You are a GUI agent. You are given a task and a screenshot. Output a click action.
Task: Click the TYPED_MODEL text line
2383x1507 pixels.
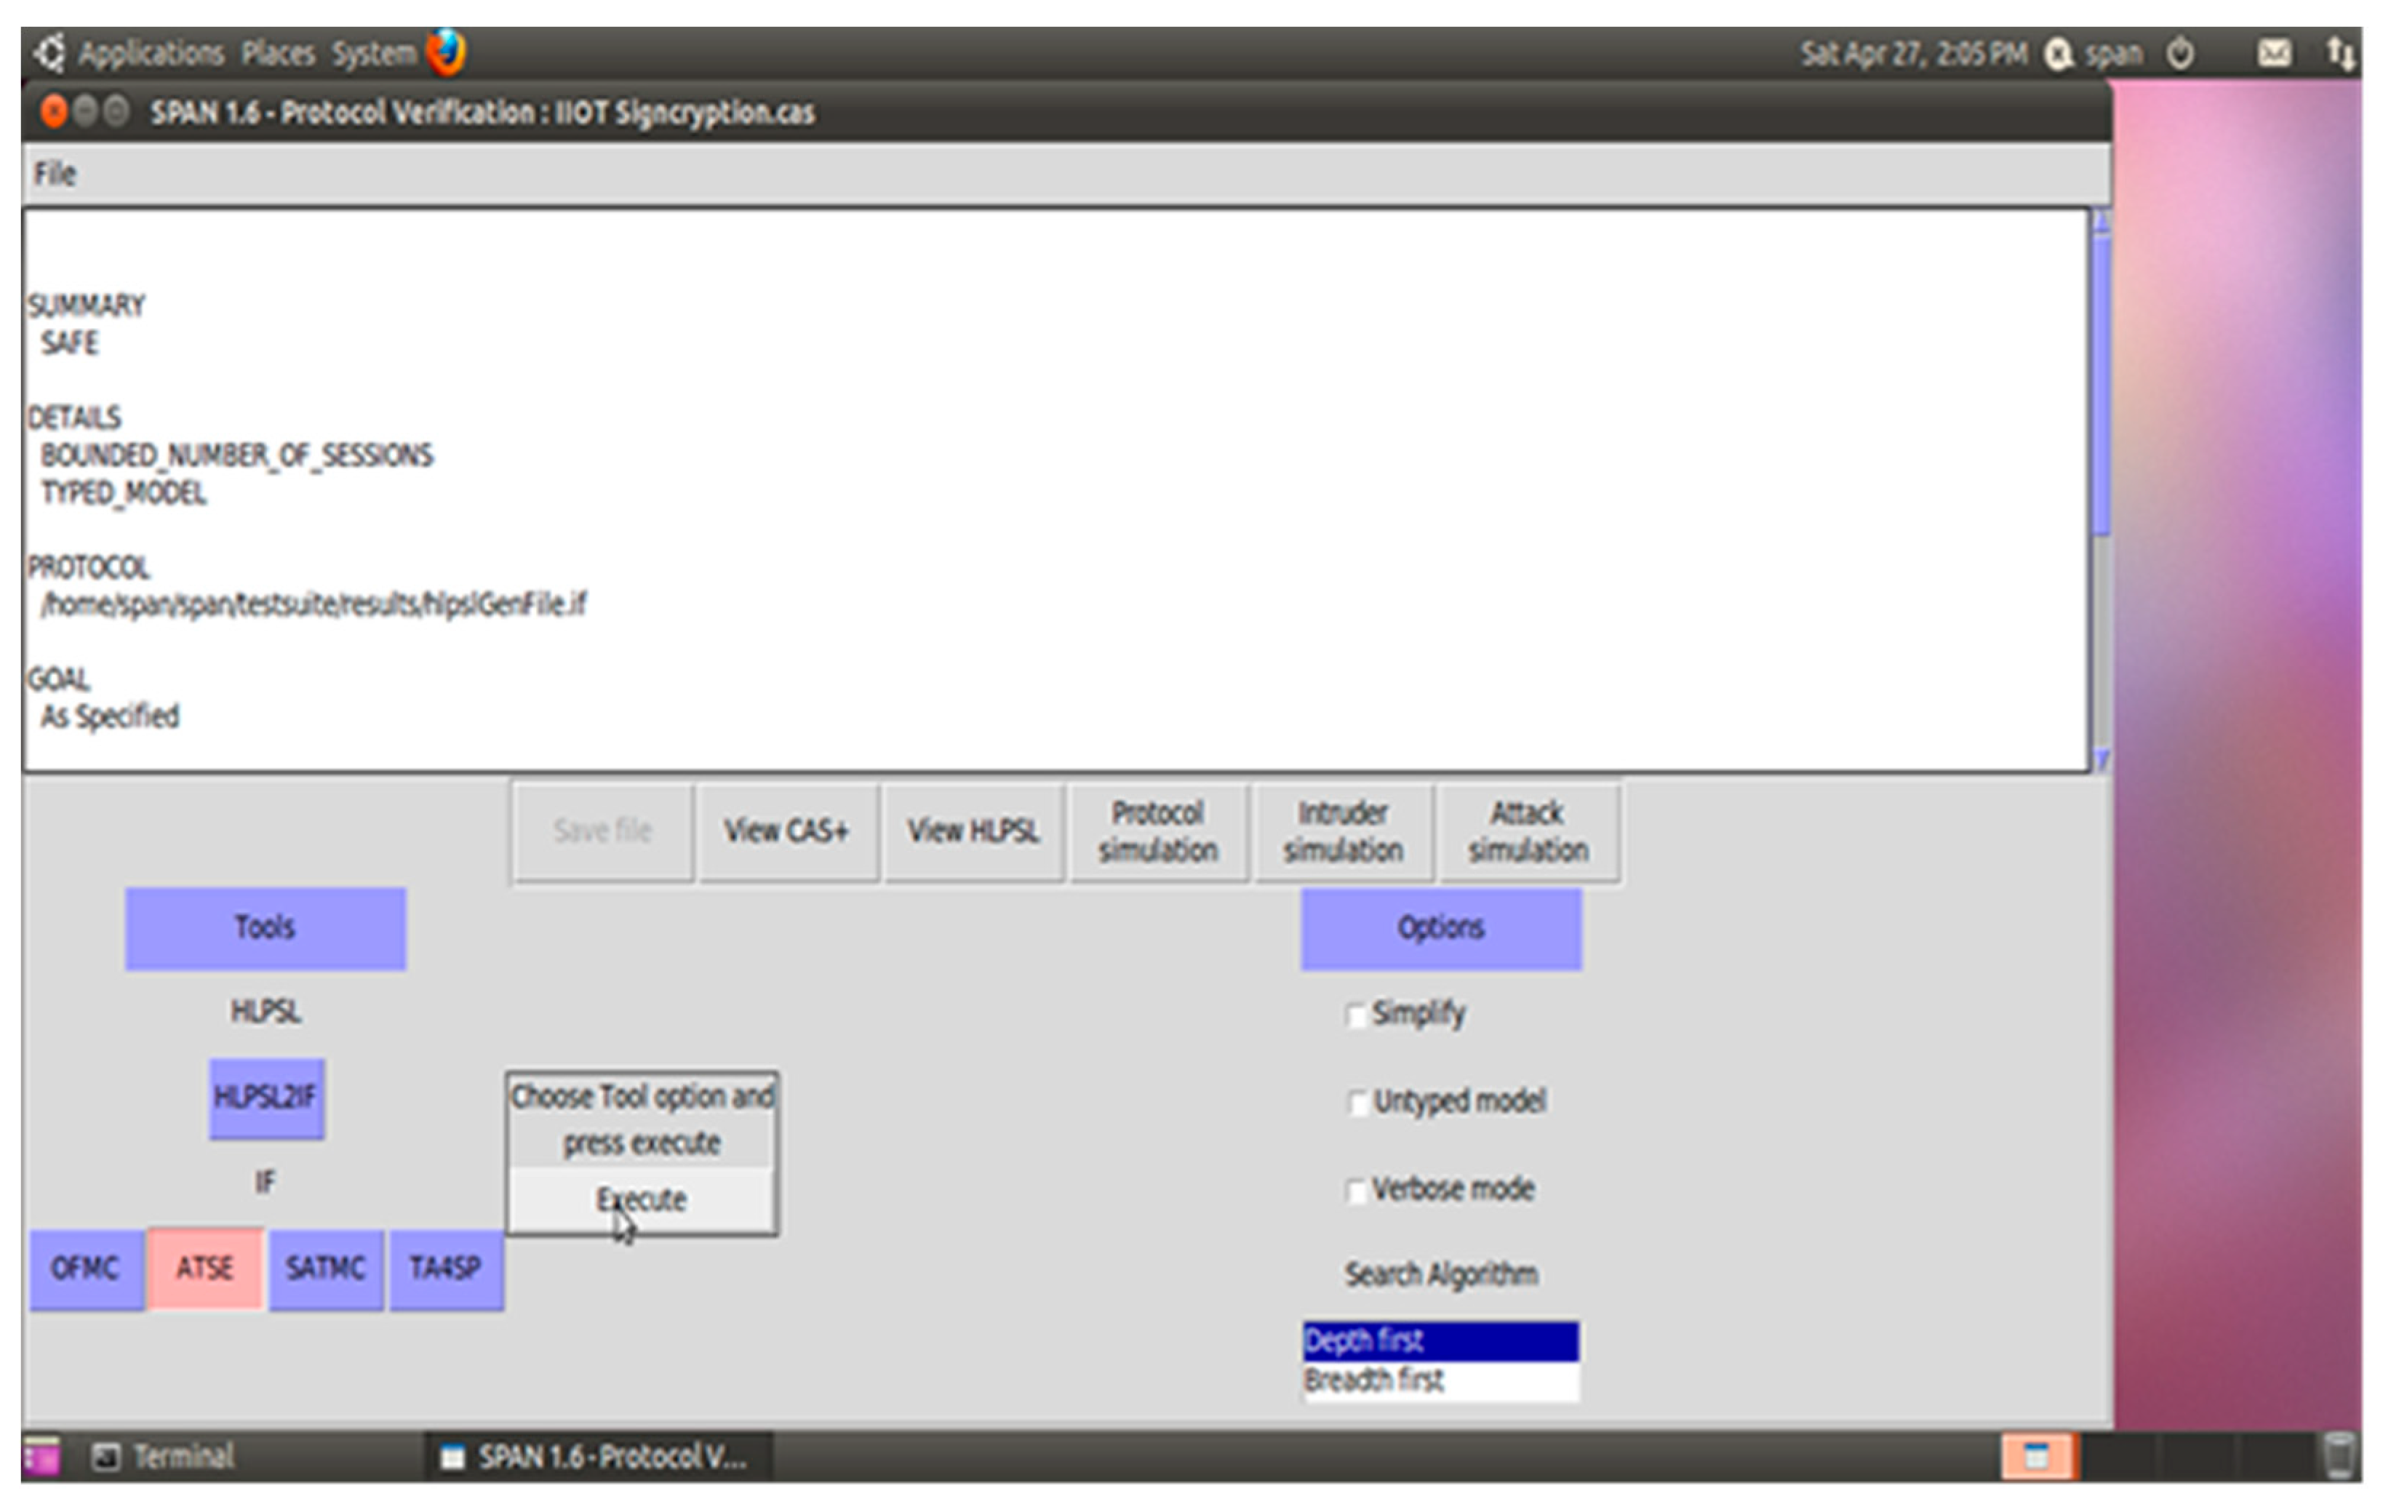tap(124, 493)
